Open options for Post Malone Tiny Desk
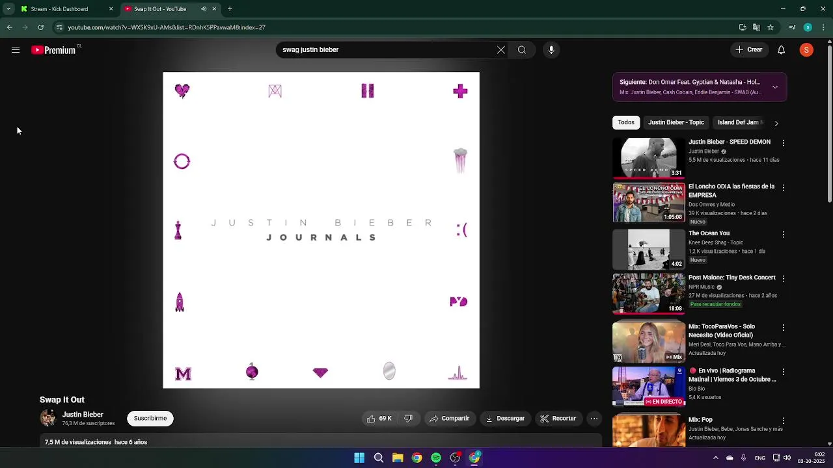 tap(784, 279)
